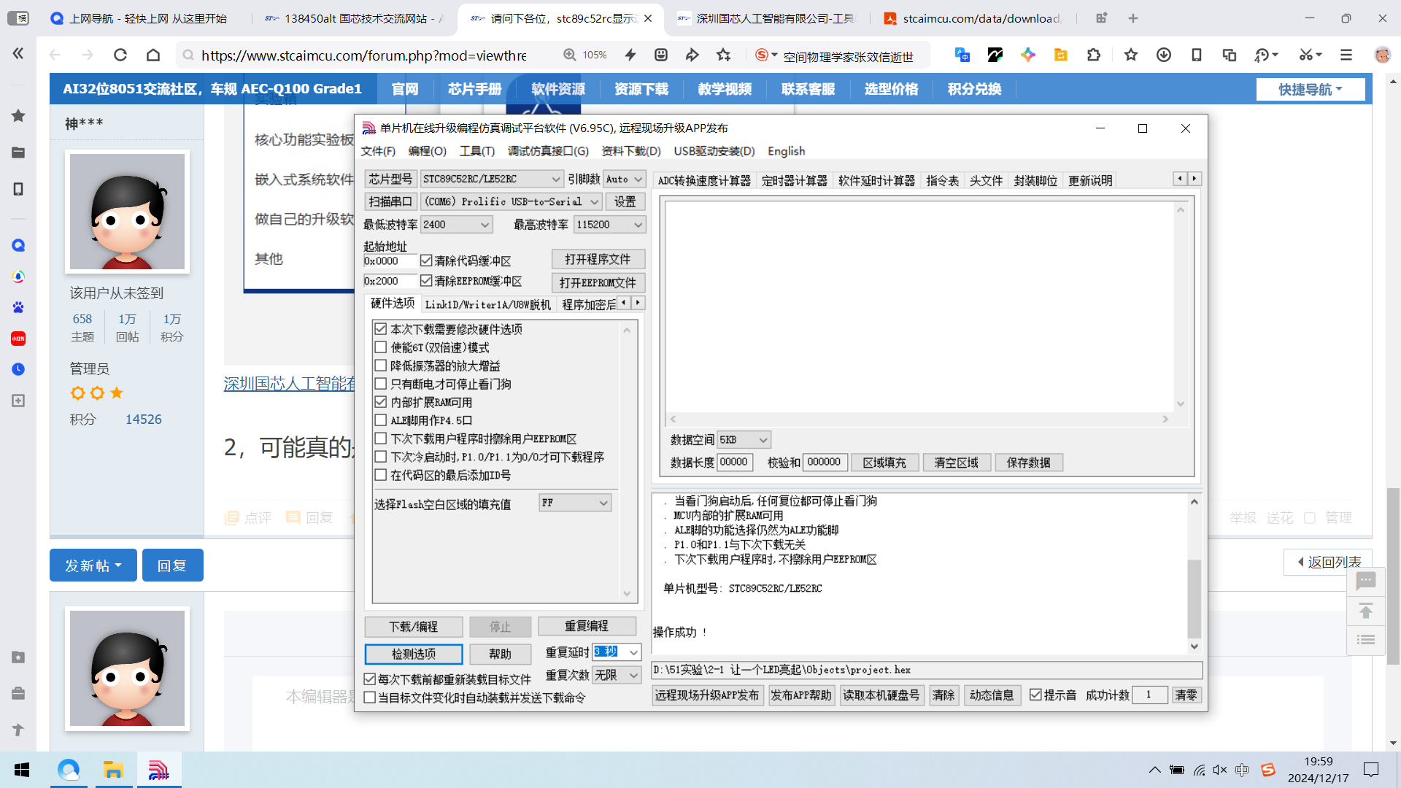
Task: Enable ALE脚用作P4.5口 checkbox
Action: coord(380,420)
